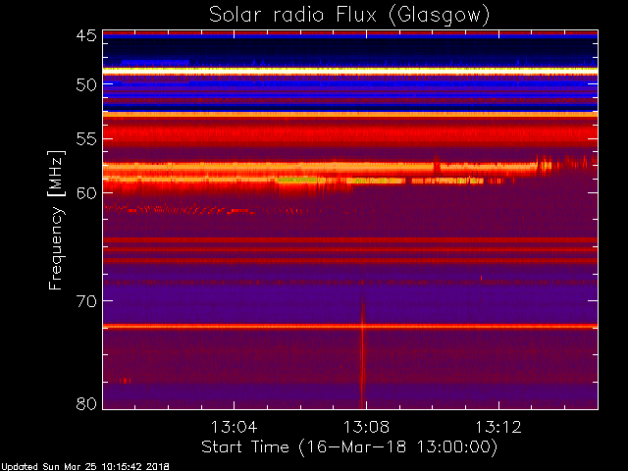Click the 50 MHz axis tick label

pyautogui.click(x=86, y=84)
